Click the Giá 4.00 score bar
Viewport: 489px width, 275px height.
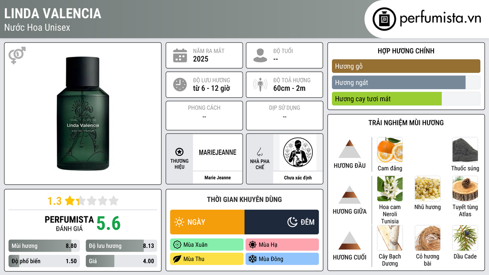(x=121, y=261)
